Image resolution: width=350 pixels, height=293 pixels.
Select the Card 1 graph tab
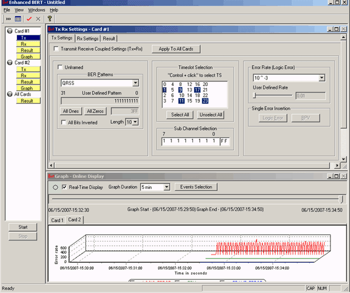(x=57, y=220)
